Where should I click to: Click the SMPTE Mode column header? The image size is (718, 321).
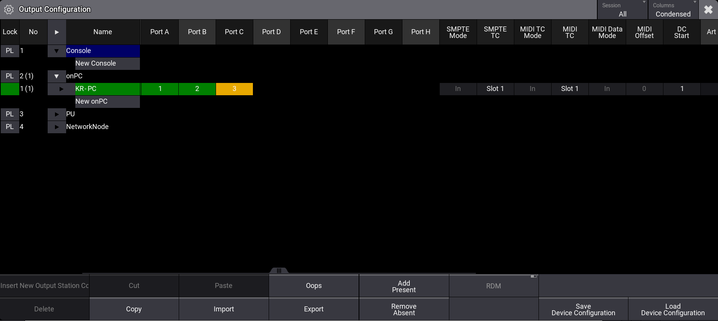(458, 32)
